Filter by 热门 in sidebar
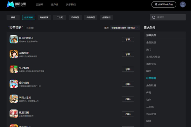 [149, 50]
